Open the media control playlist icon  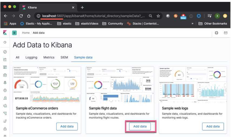(209, 16)
